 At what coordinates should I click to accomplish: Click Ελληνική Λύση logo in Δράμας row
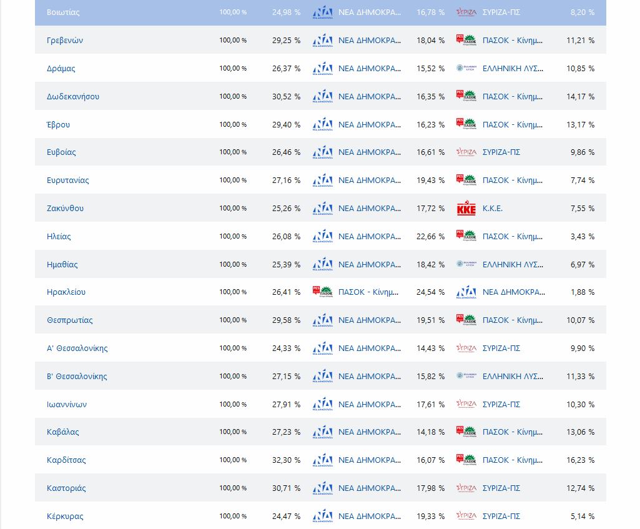pos(466,69)
